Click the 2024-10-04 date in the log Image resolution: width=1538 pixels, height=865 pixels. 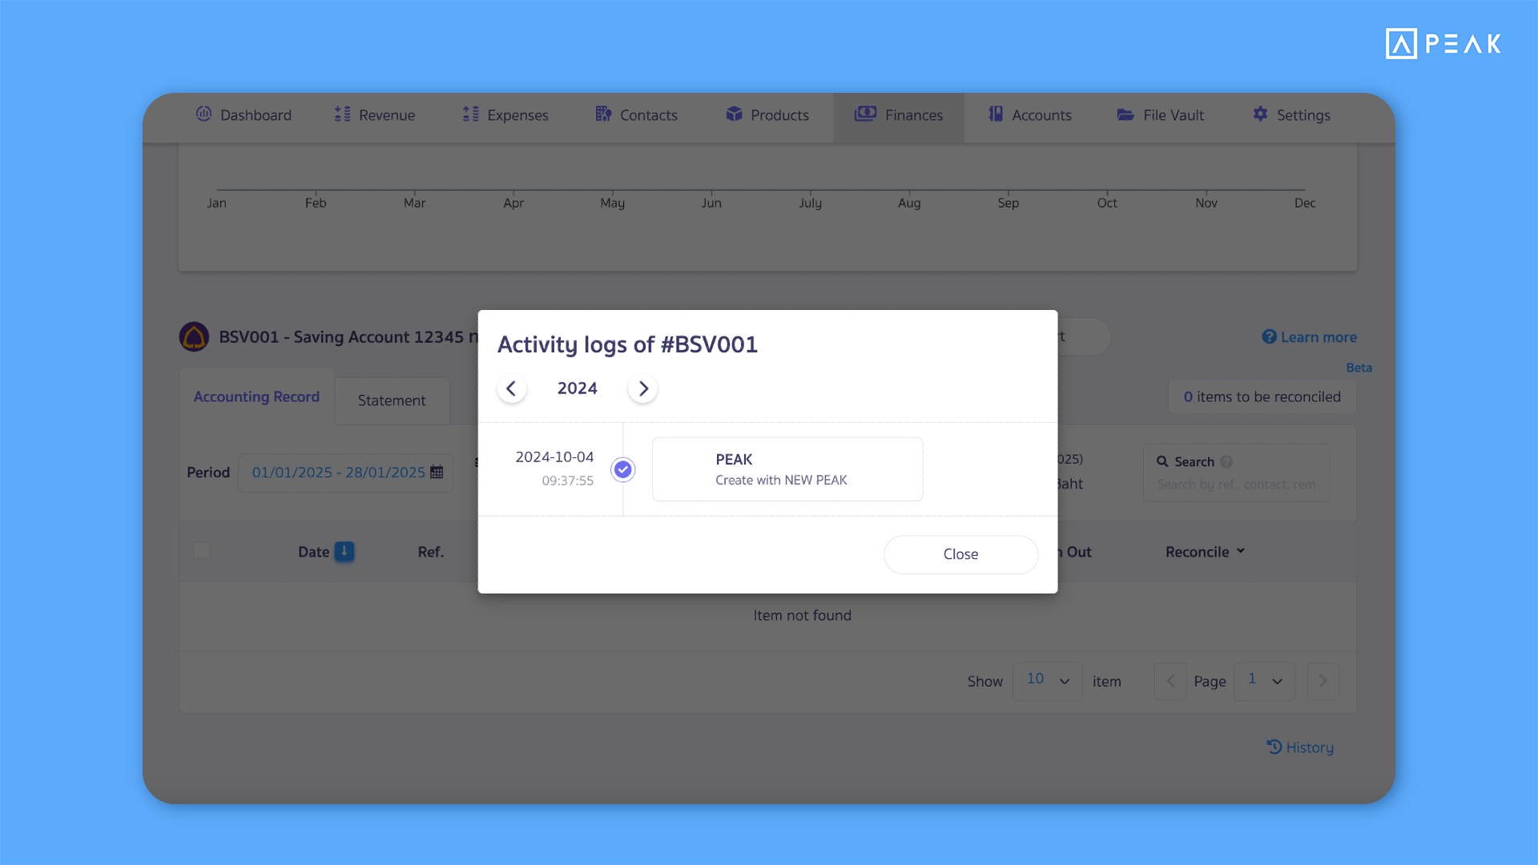pos(554,457)
